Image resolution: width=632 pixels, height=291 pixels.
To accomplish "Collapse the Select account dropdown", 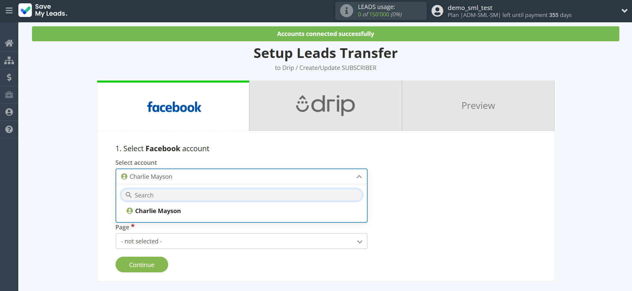I will (359, 177).
